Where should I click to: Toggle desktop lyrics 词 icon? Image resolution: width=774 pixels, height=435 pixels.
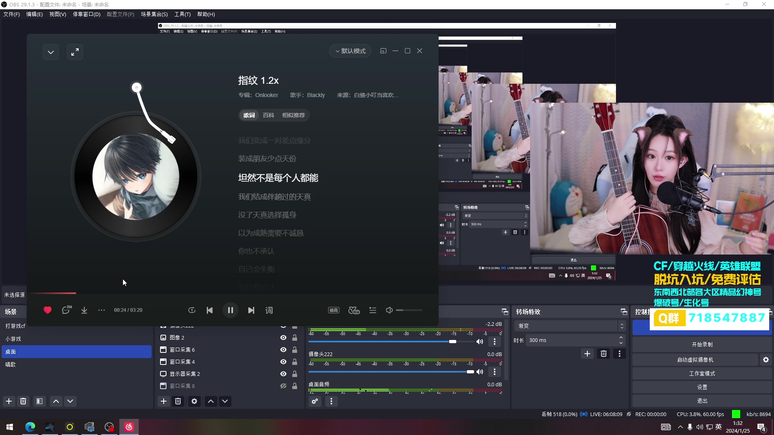269,310
